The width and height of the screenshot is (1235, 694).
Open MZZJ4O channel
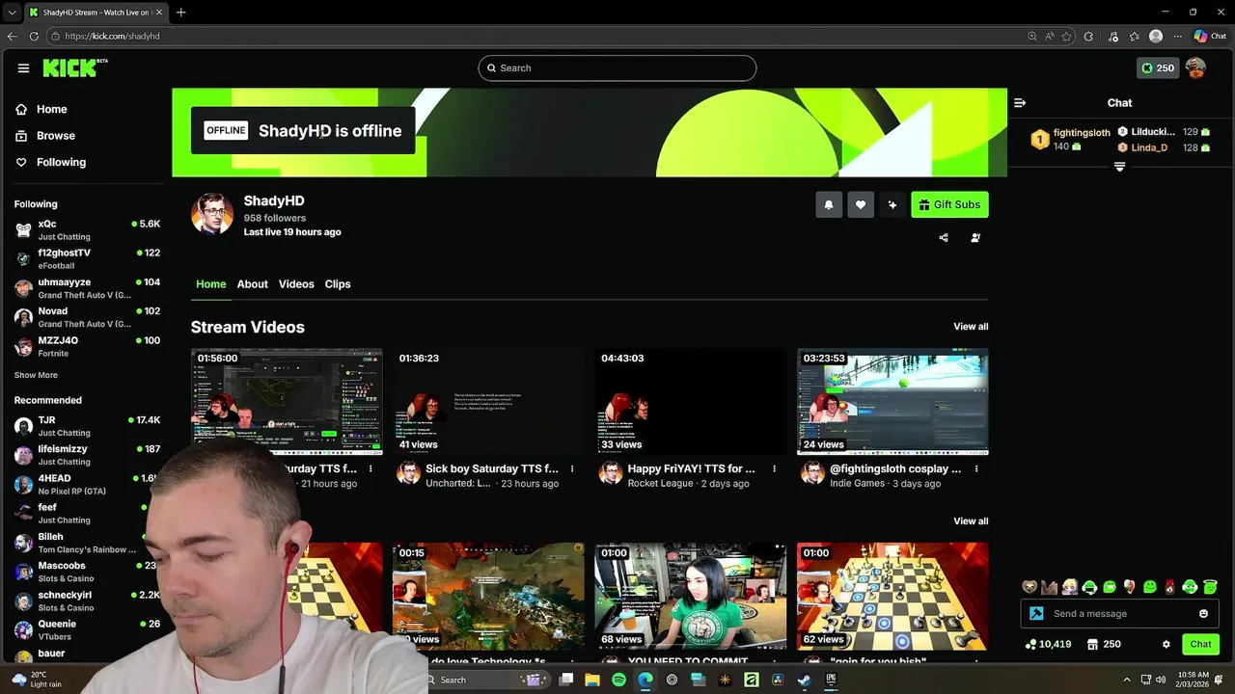click(87, 346)
